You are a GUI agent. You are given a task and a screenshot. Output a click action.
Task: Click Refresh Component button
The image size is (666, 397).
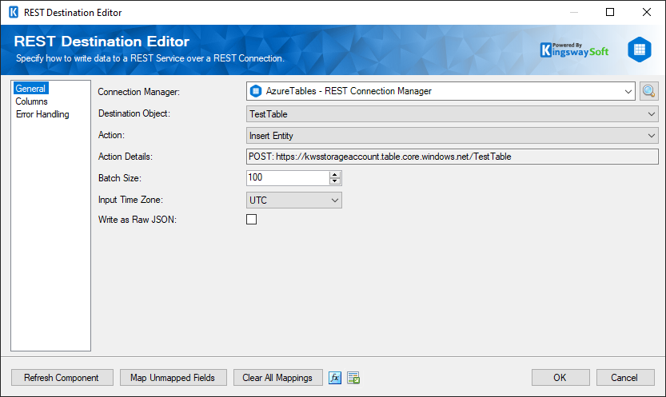click(x=62, y=378)
